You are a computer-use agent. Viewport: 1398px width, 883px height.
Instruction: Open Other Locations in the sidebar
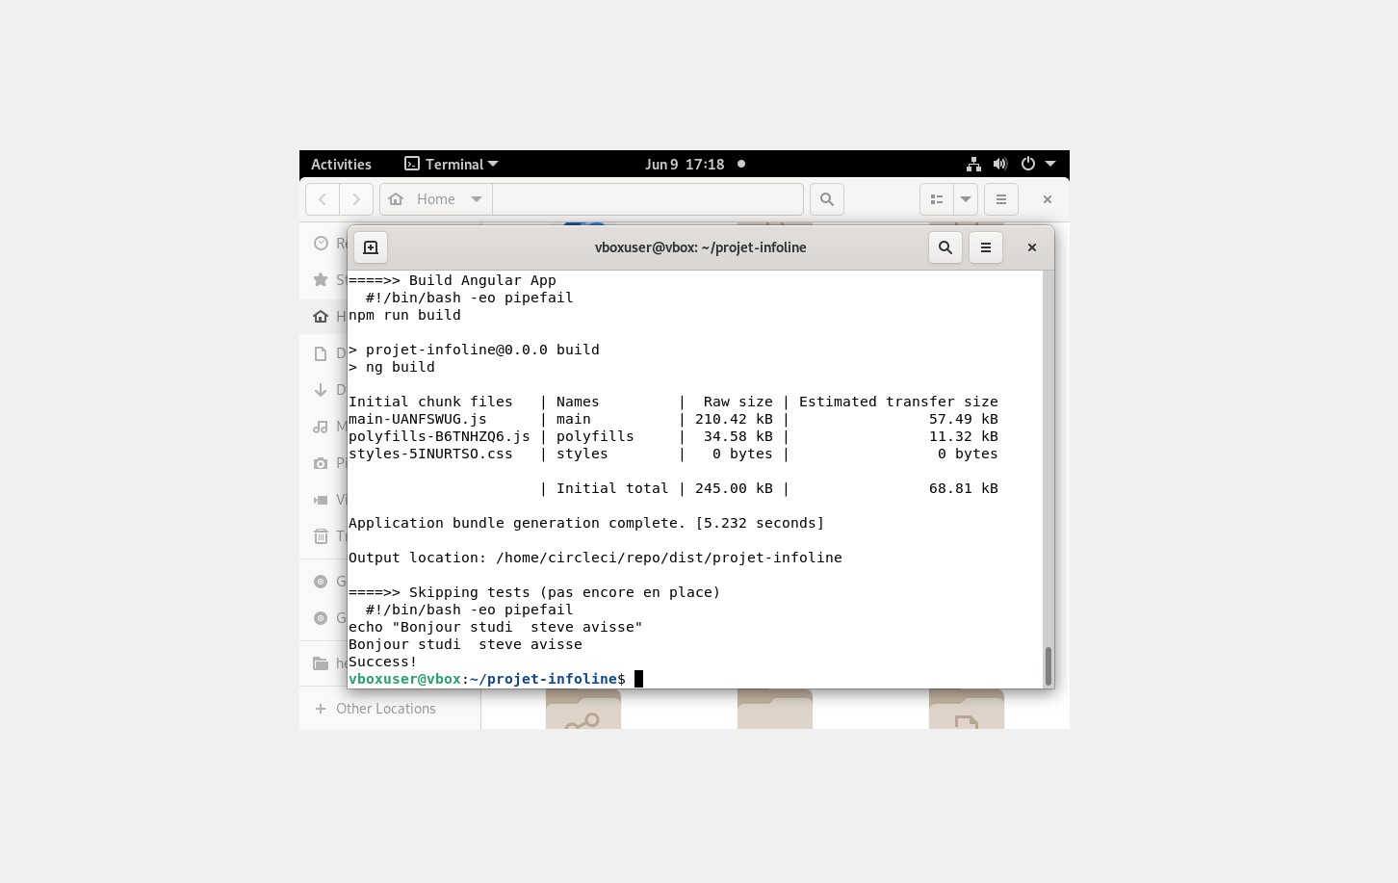(x=385, y=709)
